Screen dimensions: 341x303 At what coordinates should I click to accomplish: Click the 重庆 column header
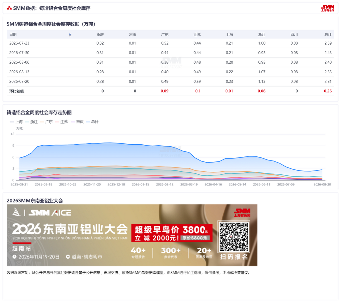pos(100,34)
